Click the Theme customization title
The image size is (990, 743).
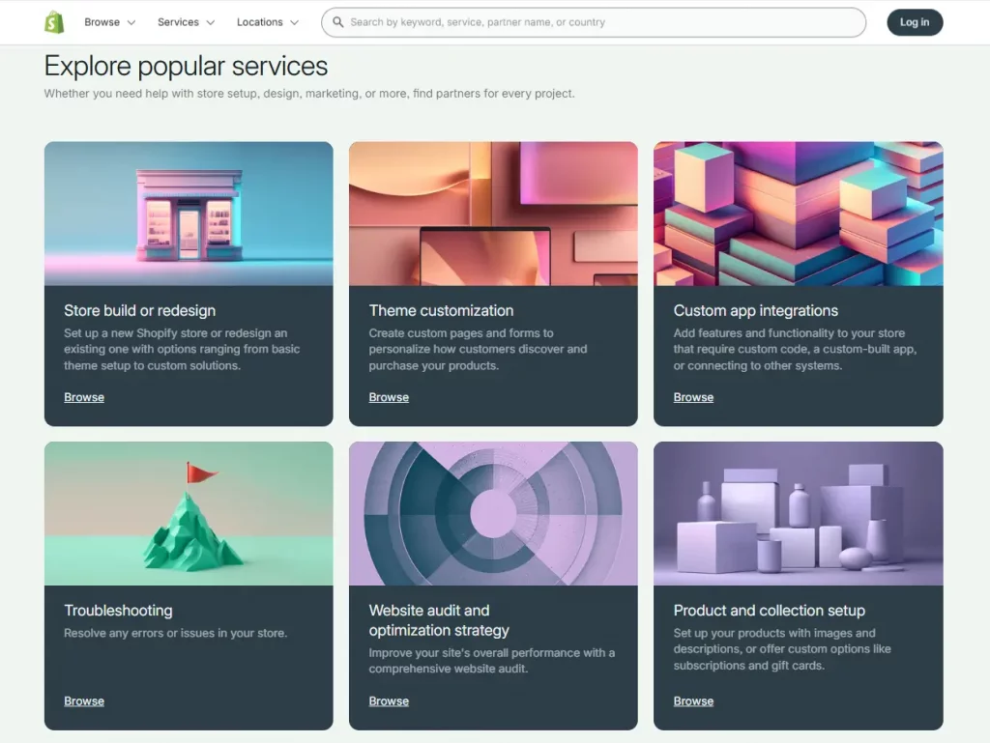tap(441, 310)
